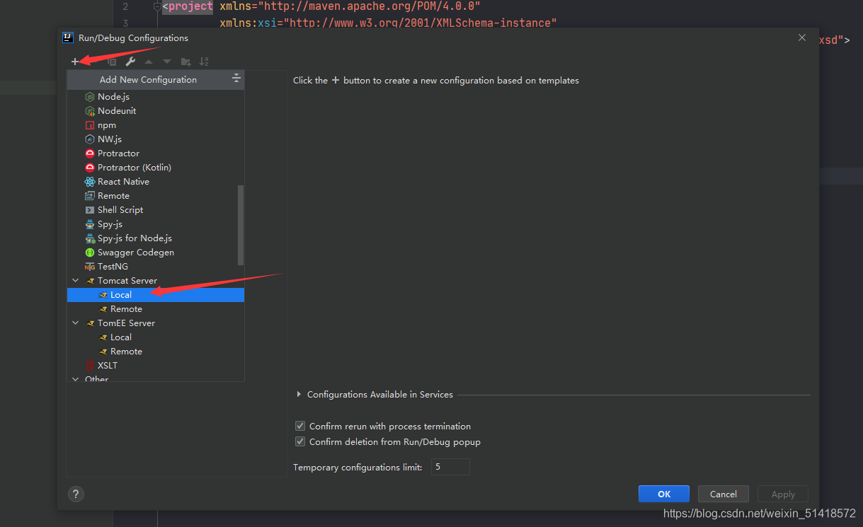Choose the Shell Script configuration type
This screenshot has width=863, height=527.
pyautogui.click(x=156, y=210)
